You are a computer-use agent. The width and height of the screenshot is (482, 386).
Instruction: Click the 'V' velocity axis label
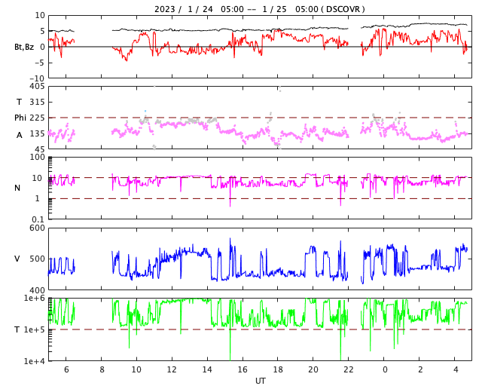pyautogui.click(x=17, y=259)
